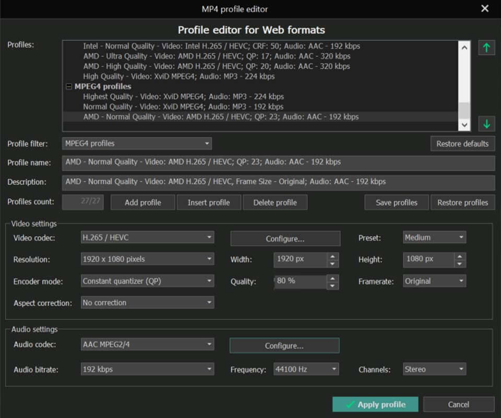This screenshot has width=501, height=418.
Task: Decrease the Width value with down arrow
Action: coord(332,264)
